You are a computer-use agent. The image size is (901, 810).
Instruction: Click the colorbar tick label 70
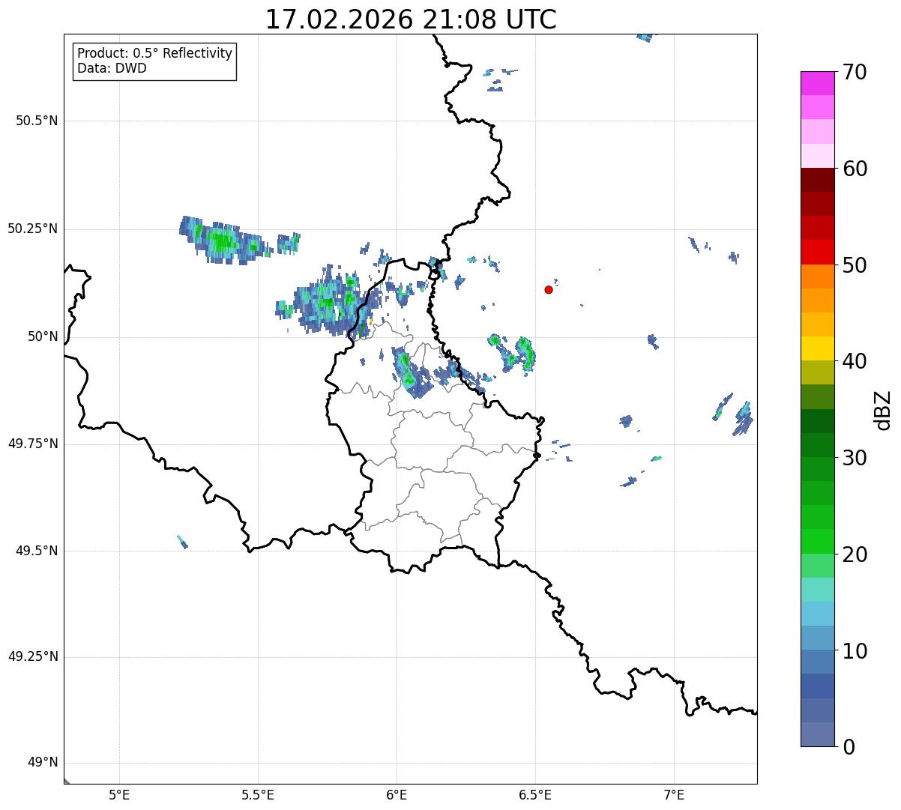pos(855,72)
